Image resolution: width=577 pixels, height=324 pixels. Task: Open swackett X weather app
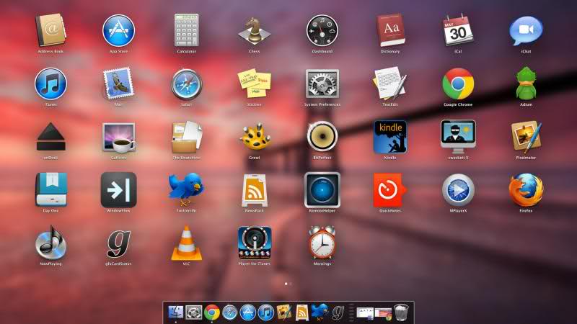458,137
